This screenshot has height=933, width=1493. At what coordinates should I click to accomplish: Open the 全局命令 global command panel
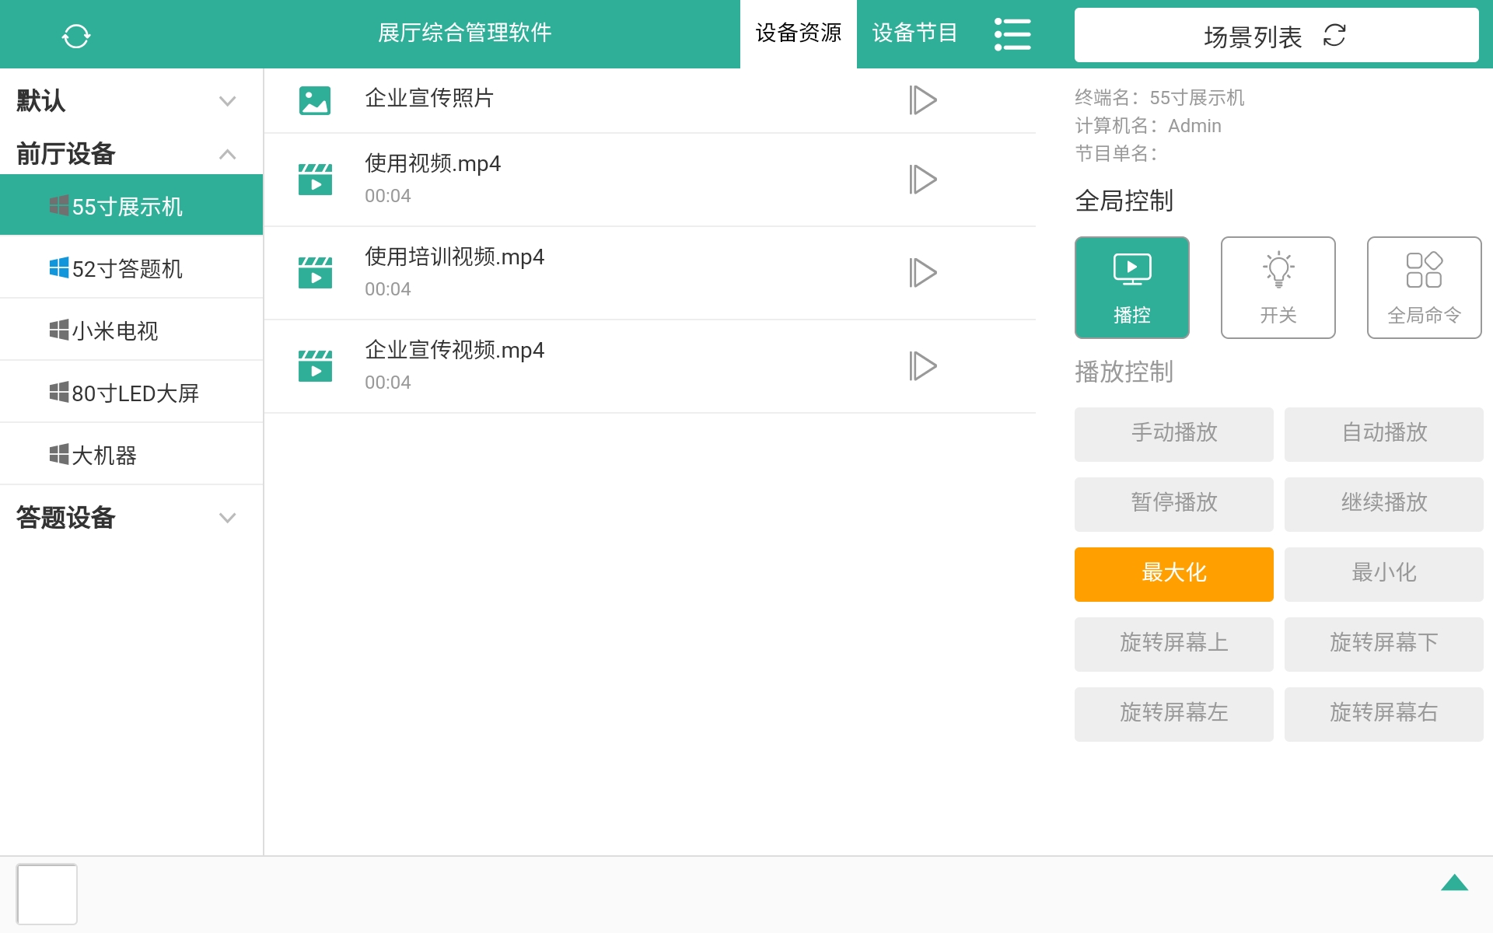1423,286
